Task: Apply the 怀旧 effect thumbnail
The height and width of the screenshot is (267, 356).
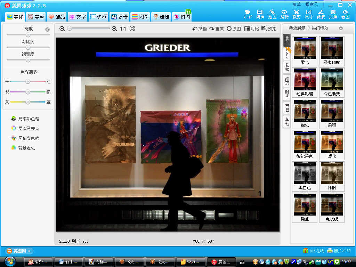Action: coord(332,176)
